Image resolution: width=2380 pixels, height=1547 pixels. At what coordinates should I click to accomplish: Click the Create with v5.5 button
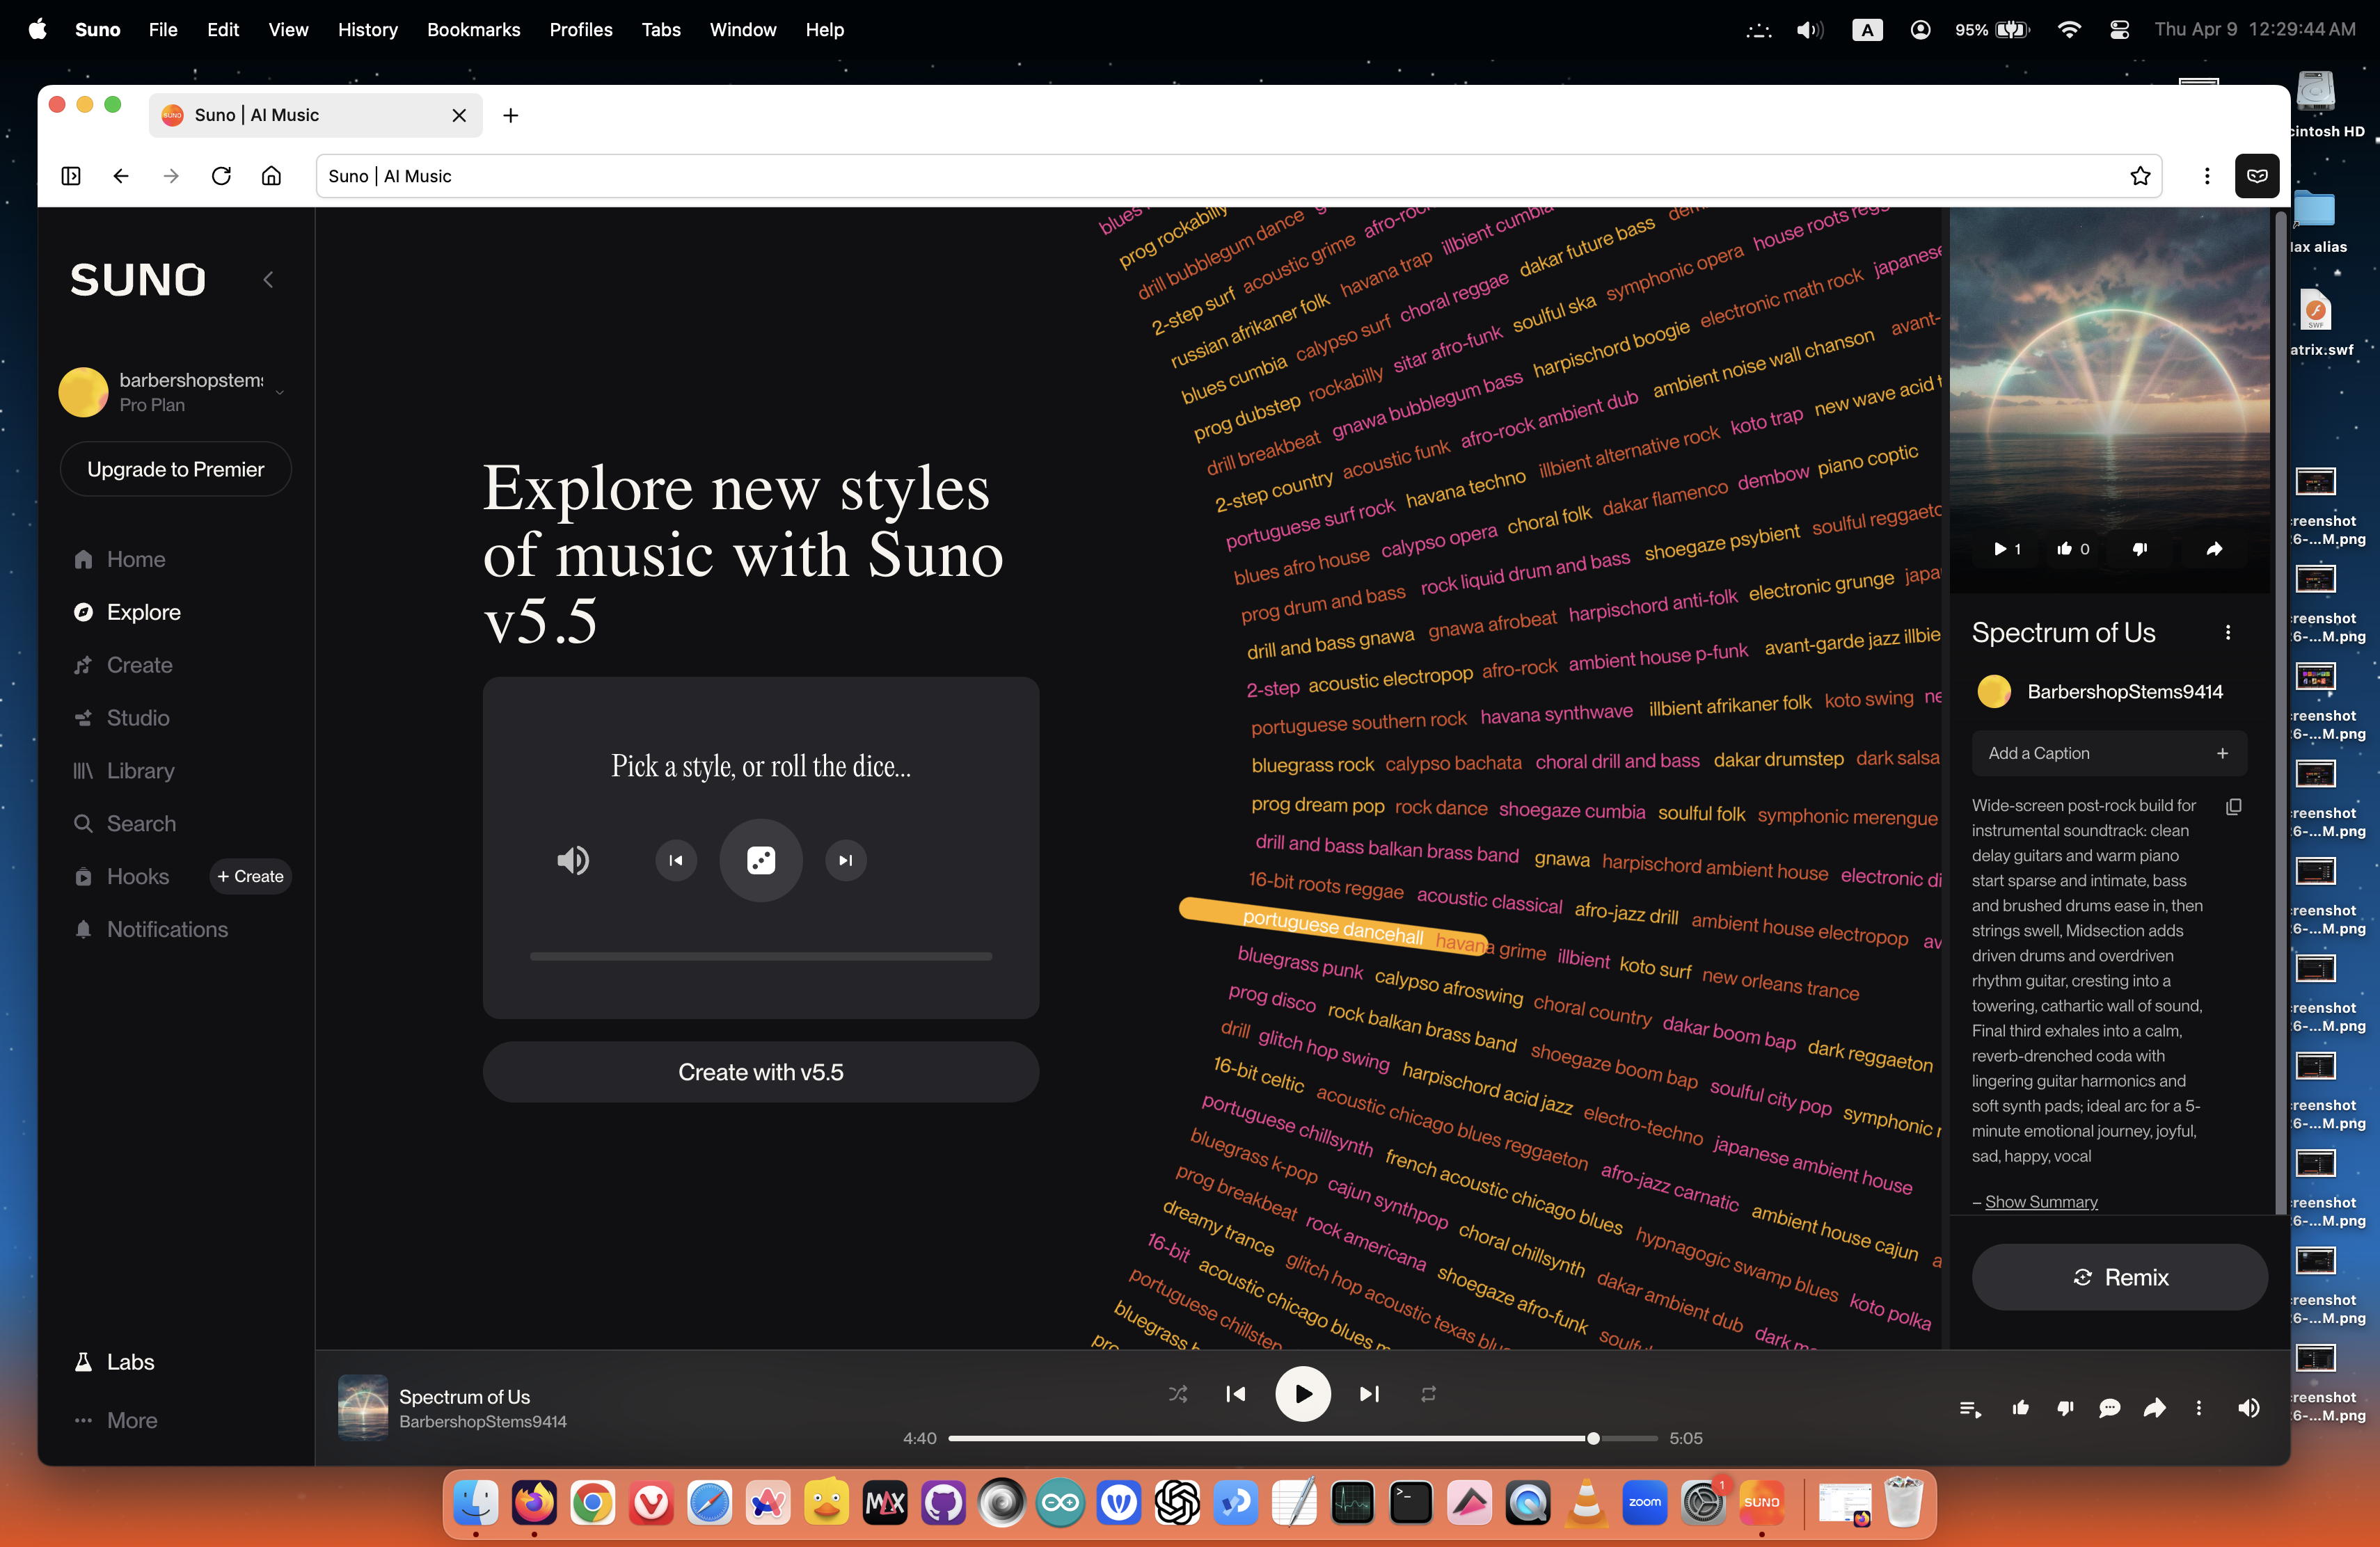pos(760,1073)
